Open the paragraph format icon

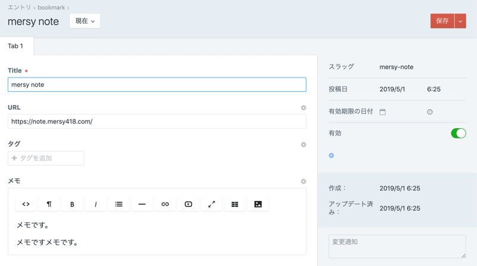[x=49, y=204]
